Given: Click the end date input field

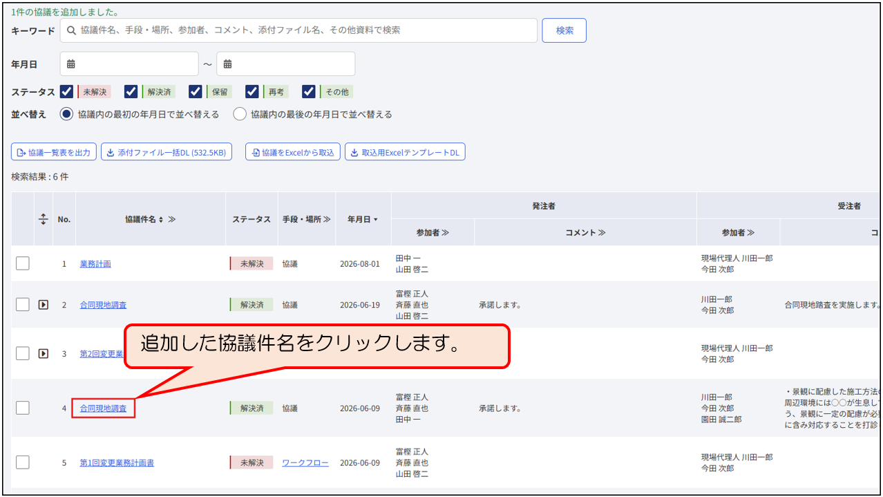Looking at the screenshot, I should [286, 64].
